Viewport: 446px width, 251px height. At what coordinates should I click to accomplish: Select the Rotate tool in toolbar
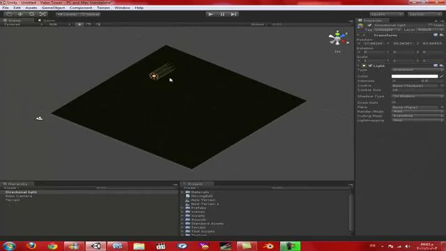pyautogui.click(x=31, y=14)
